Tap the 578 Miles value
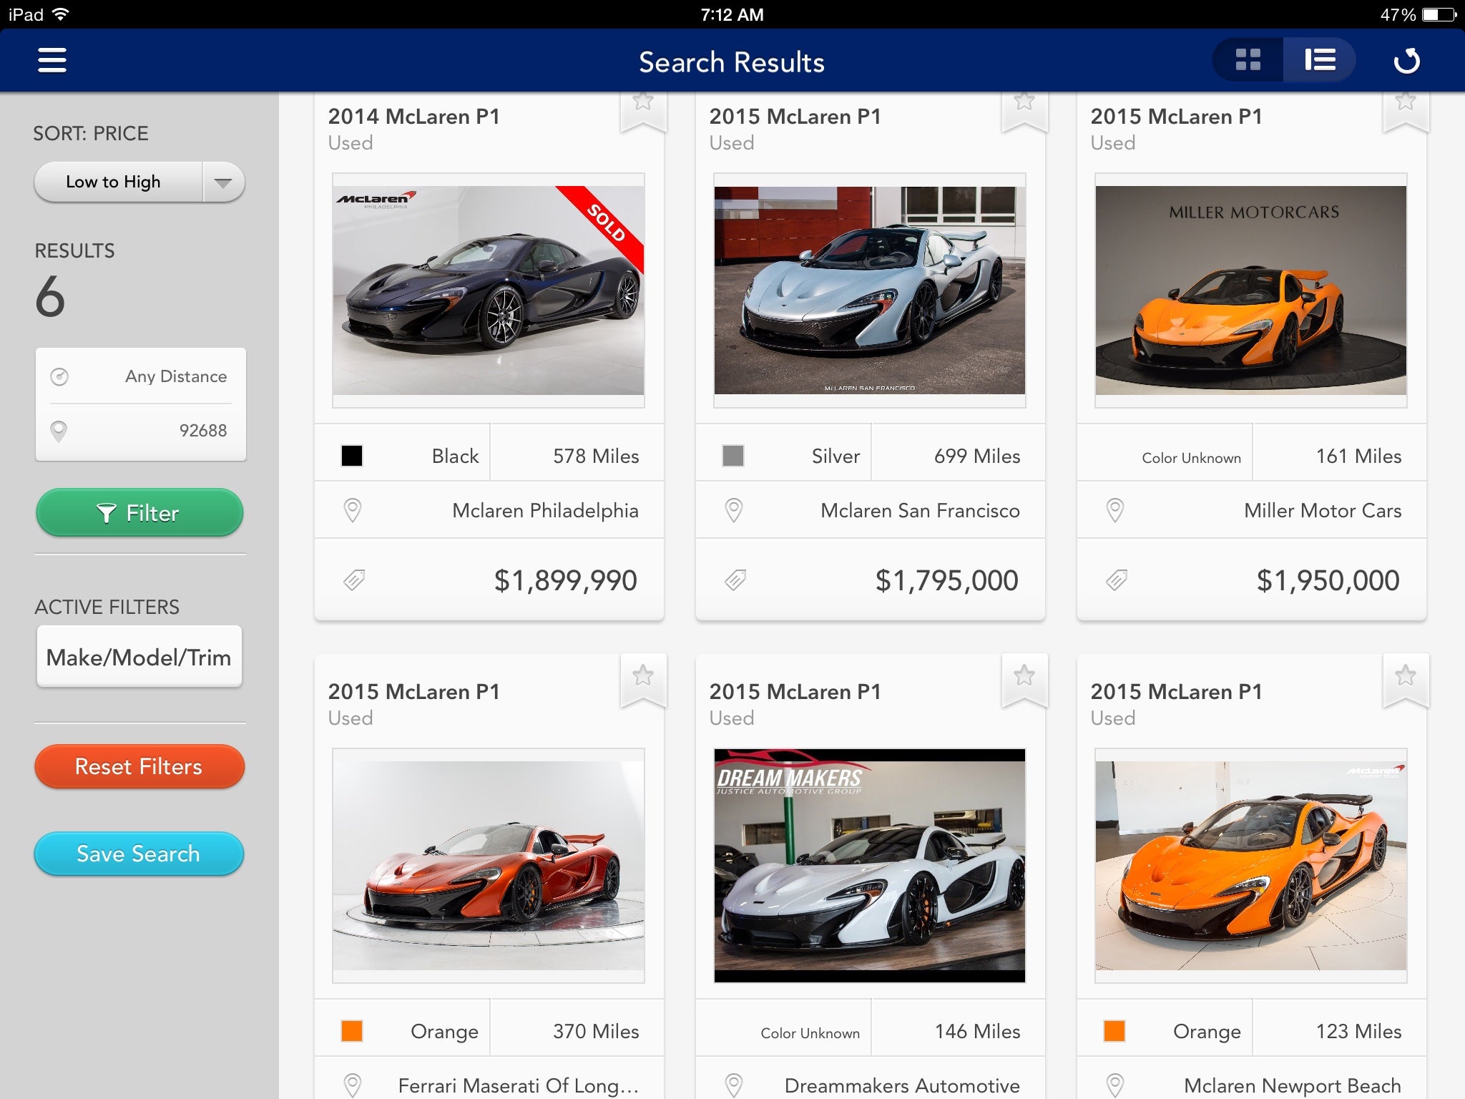Screen dimensions: 1465x1099 tap(596, 456)
